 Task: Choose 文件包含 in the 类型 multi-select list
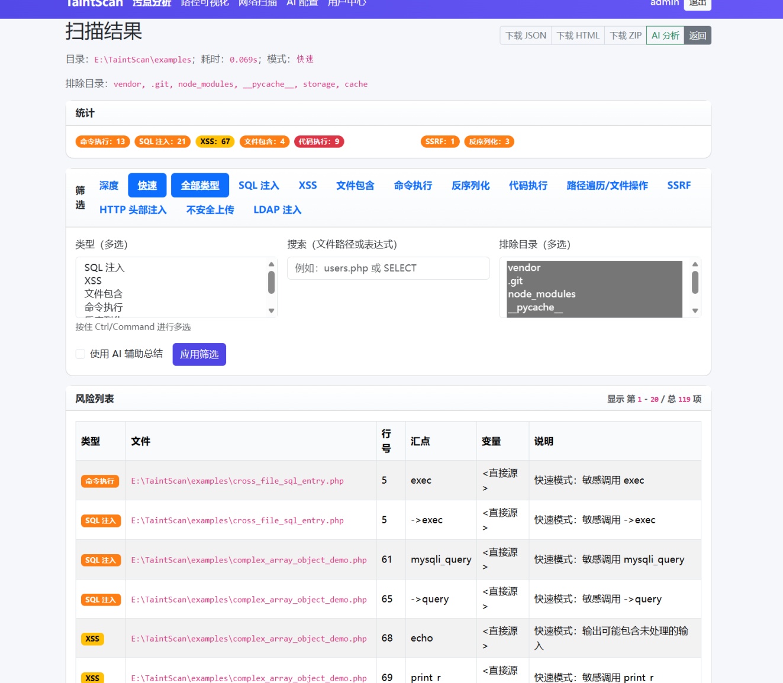point(104,294)
